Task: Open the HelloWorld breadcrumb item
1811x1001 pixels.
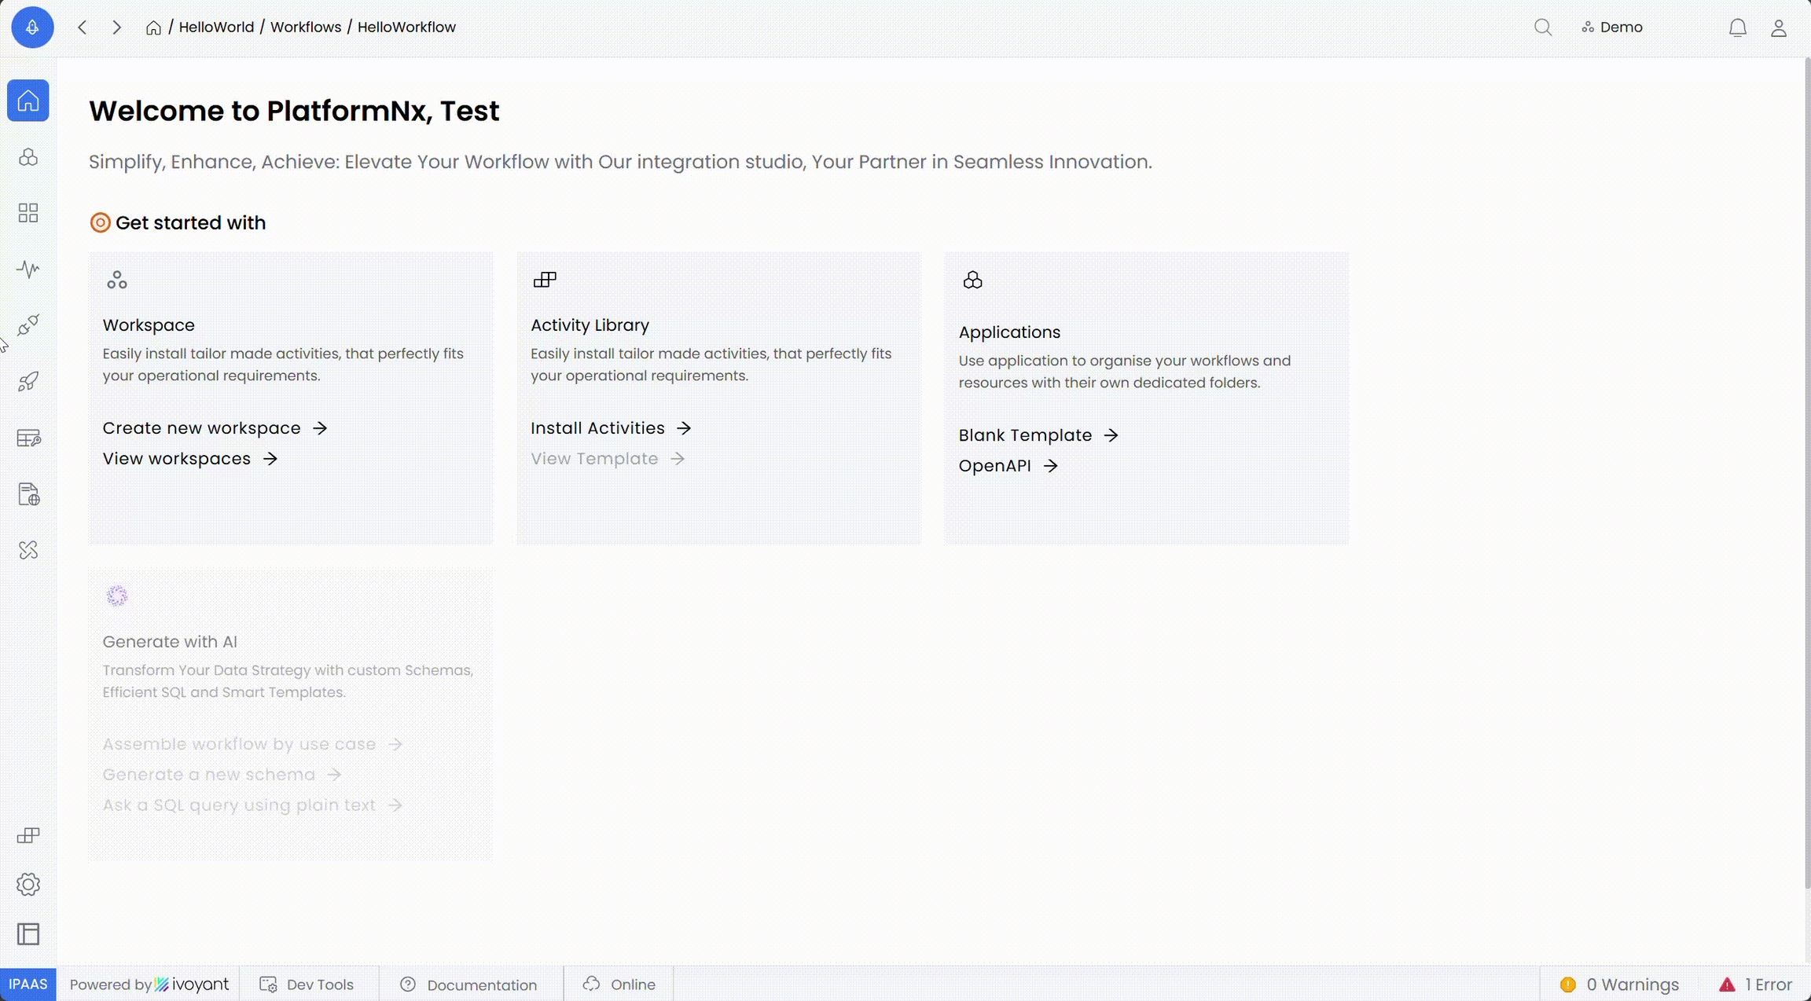Action: (216, 27)
